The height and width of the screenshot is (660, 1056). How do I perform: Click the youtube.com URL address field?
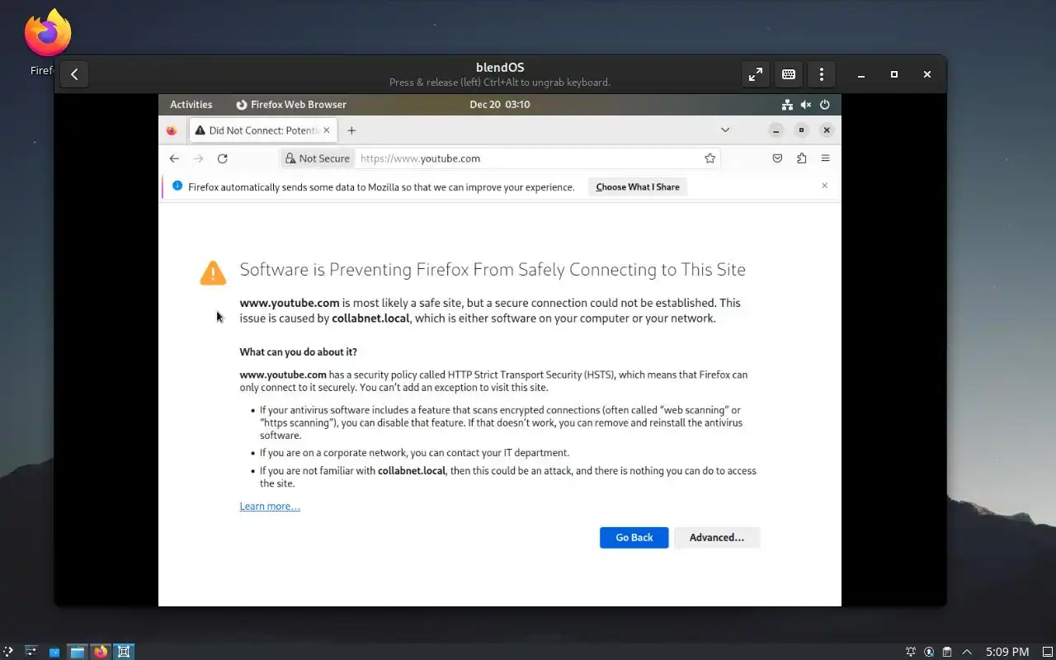click(x=528, y=158)
